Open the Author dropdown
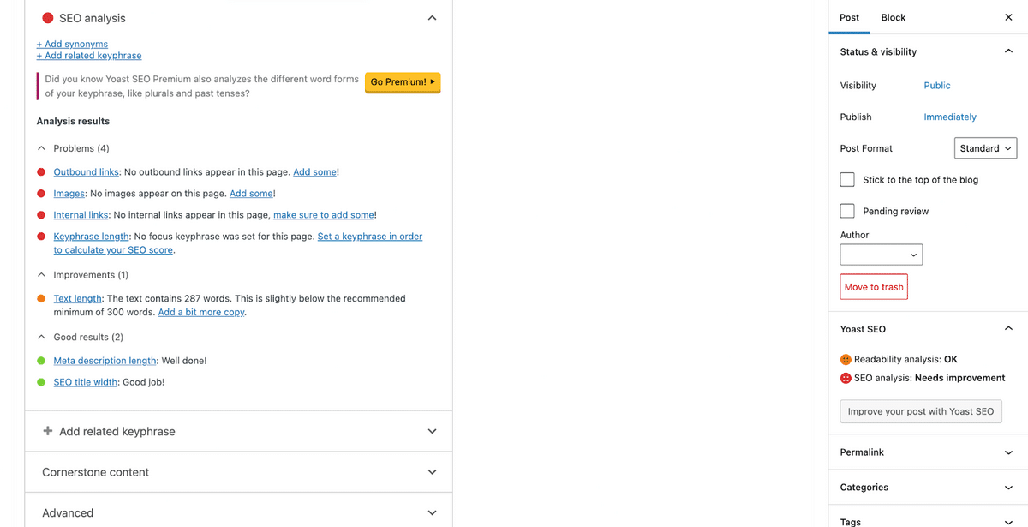The image size is (1028, 527). (x=882, y=255)
